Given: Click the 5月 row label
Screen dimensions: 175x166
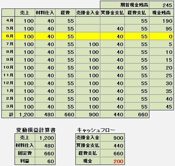Looking at the screenshot, I should tap(8, 28).
